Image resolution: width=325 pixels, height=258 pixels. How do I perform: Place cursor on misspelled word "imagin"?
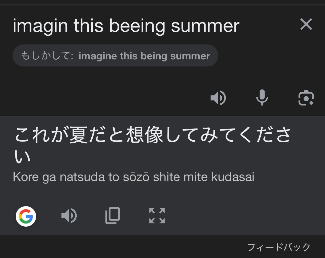point(40,26)
